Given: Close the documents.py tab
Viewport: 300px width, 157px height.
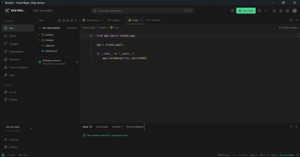Looking at the screenshot, I should click(103, 20).
